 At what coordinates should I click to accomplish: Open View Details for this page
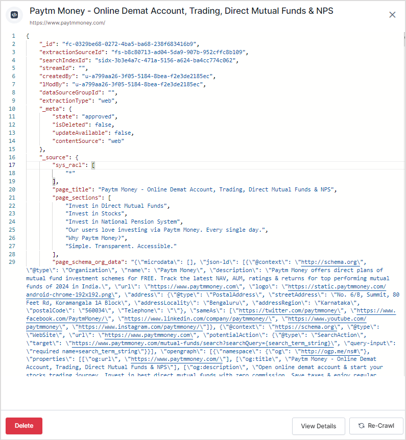(318, 426)
